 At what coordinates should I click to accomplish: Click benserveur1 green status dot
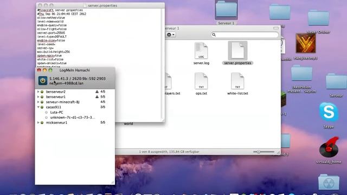coord(42,97)
